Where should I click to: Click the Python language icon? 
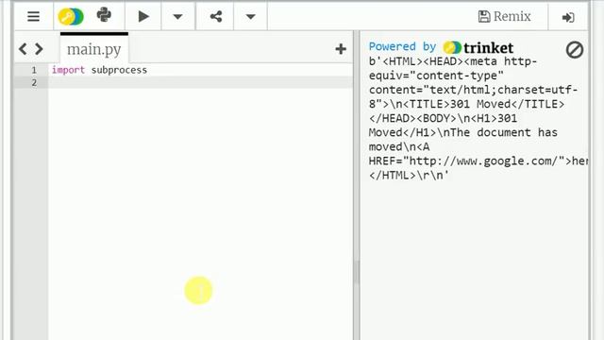pos(104,15)
